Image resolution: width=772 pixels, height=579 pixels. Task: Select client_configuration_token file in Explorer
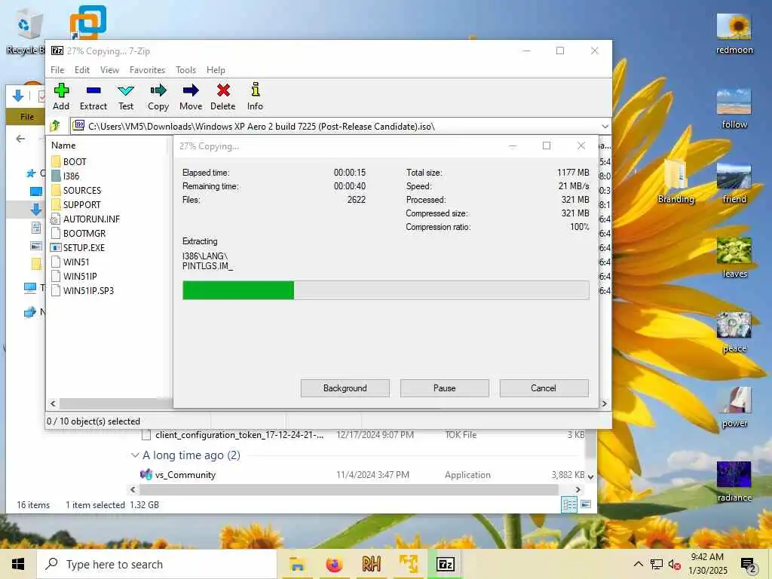(239, 435)
